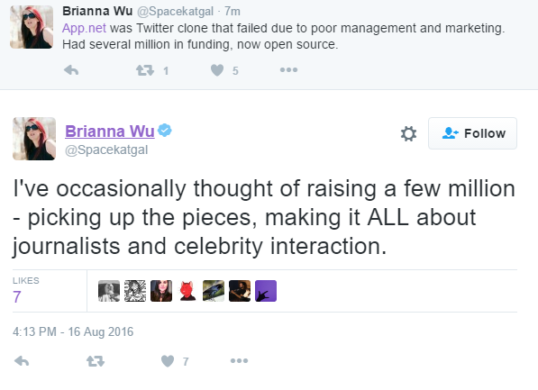Like the App.net tweet with 5 likes
538x390 pixels.
[x=217, y=70]
